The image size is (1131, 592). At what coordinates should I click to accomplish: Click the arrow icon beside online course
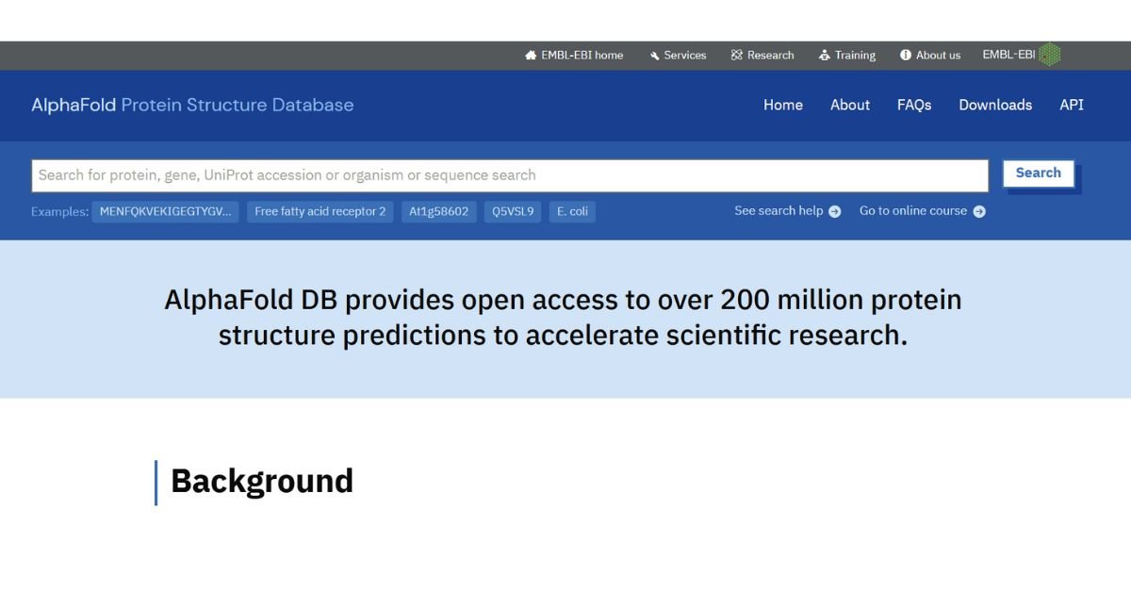click(979, 211)
